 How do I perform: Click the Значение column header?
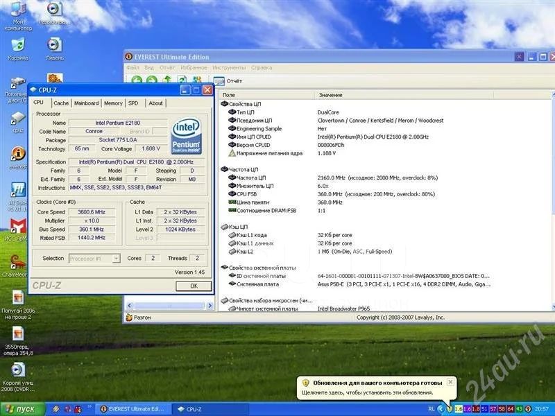(x=404, y=95)
